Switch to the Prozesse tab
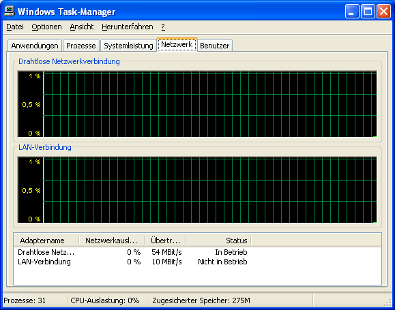 81,46
